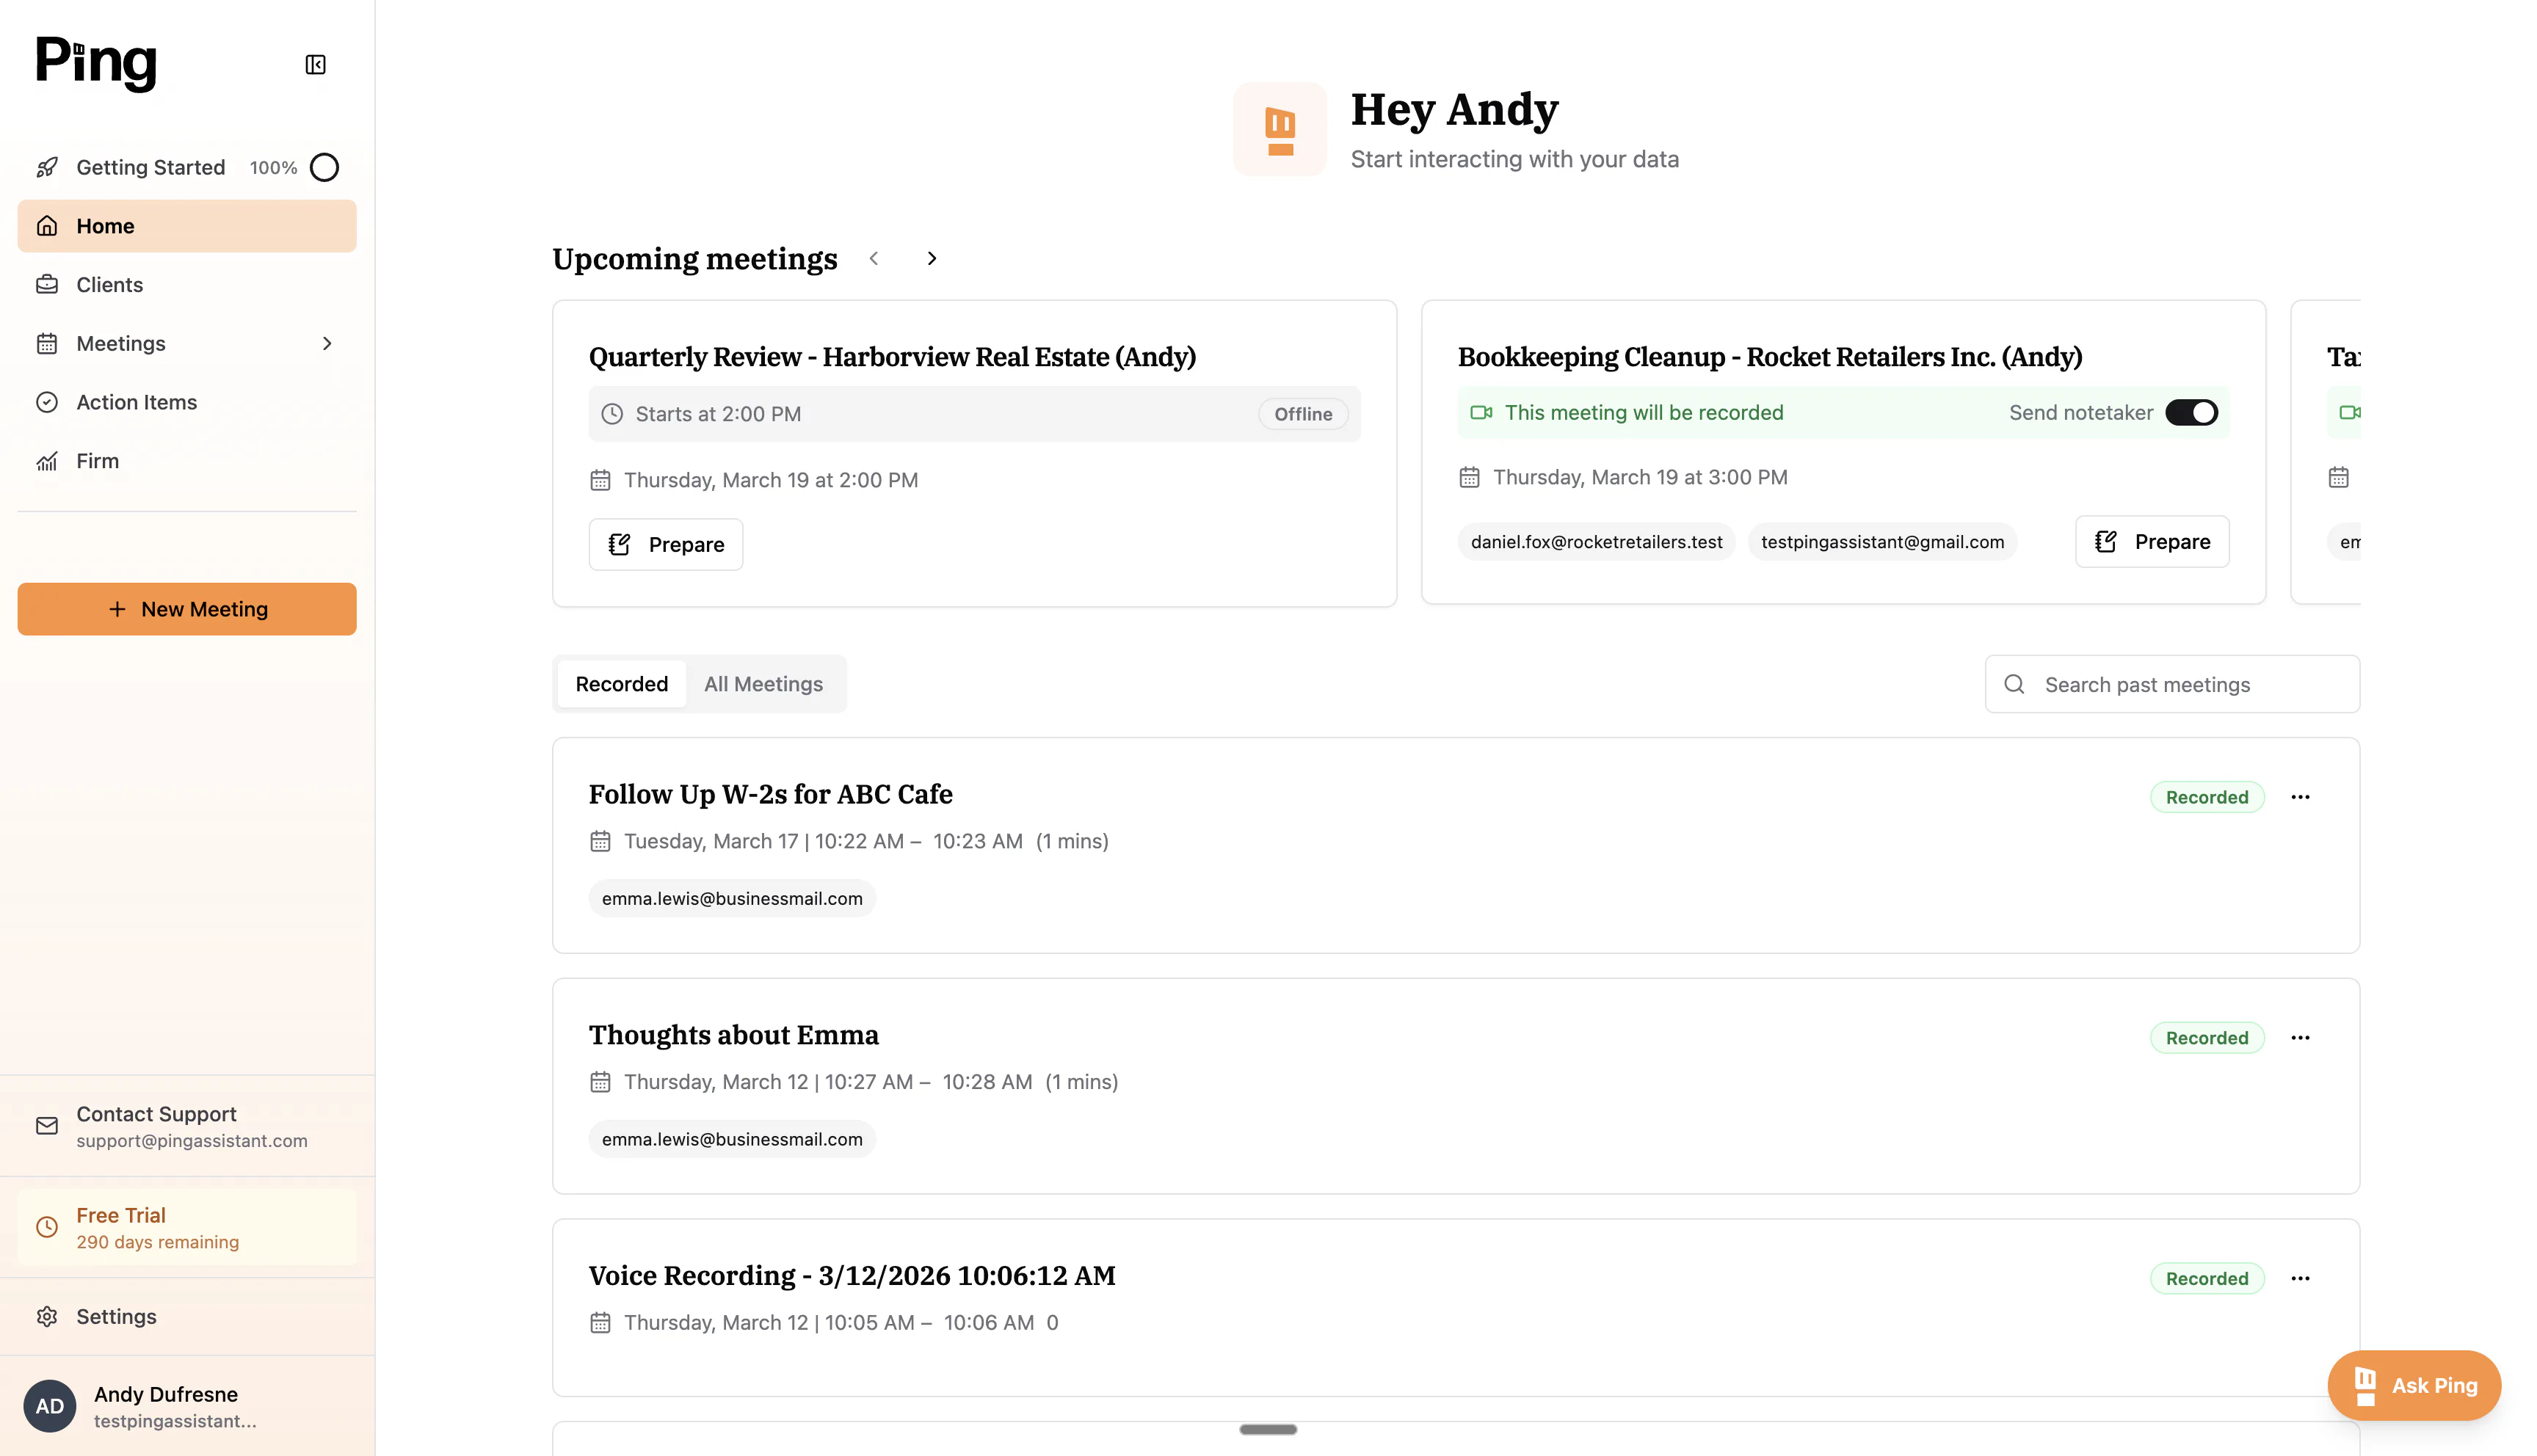The height and width of the screenshot is (1456, 2537).
Task: Switch to the All Meetings tab
Action: point(764,684)
